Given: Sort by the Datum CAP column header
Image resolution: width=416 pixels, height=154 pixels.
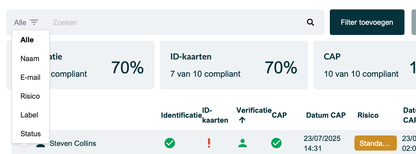Looking at the screenshot, I should coord(326,115).
